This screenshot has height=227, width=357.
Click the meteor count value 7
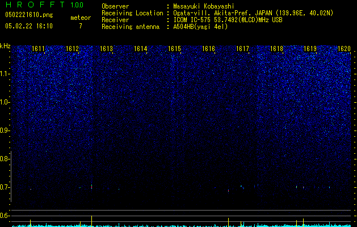[81, 26]
